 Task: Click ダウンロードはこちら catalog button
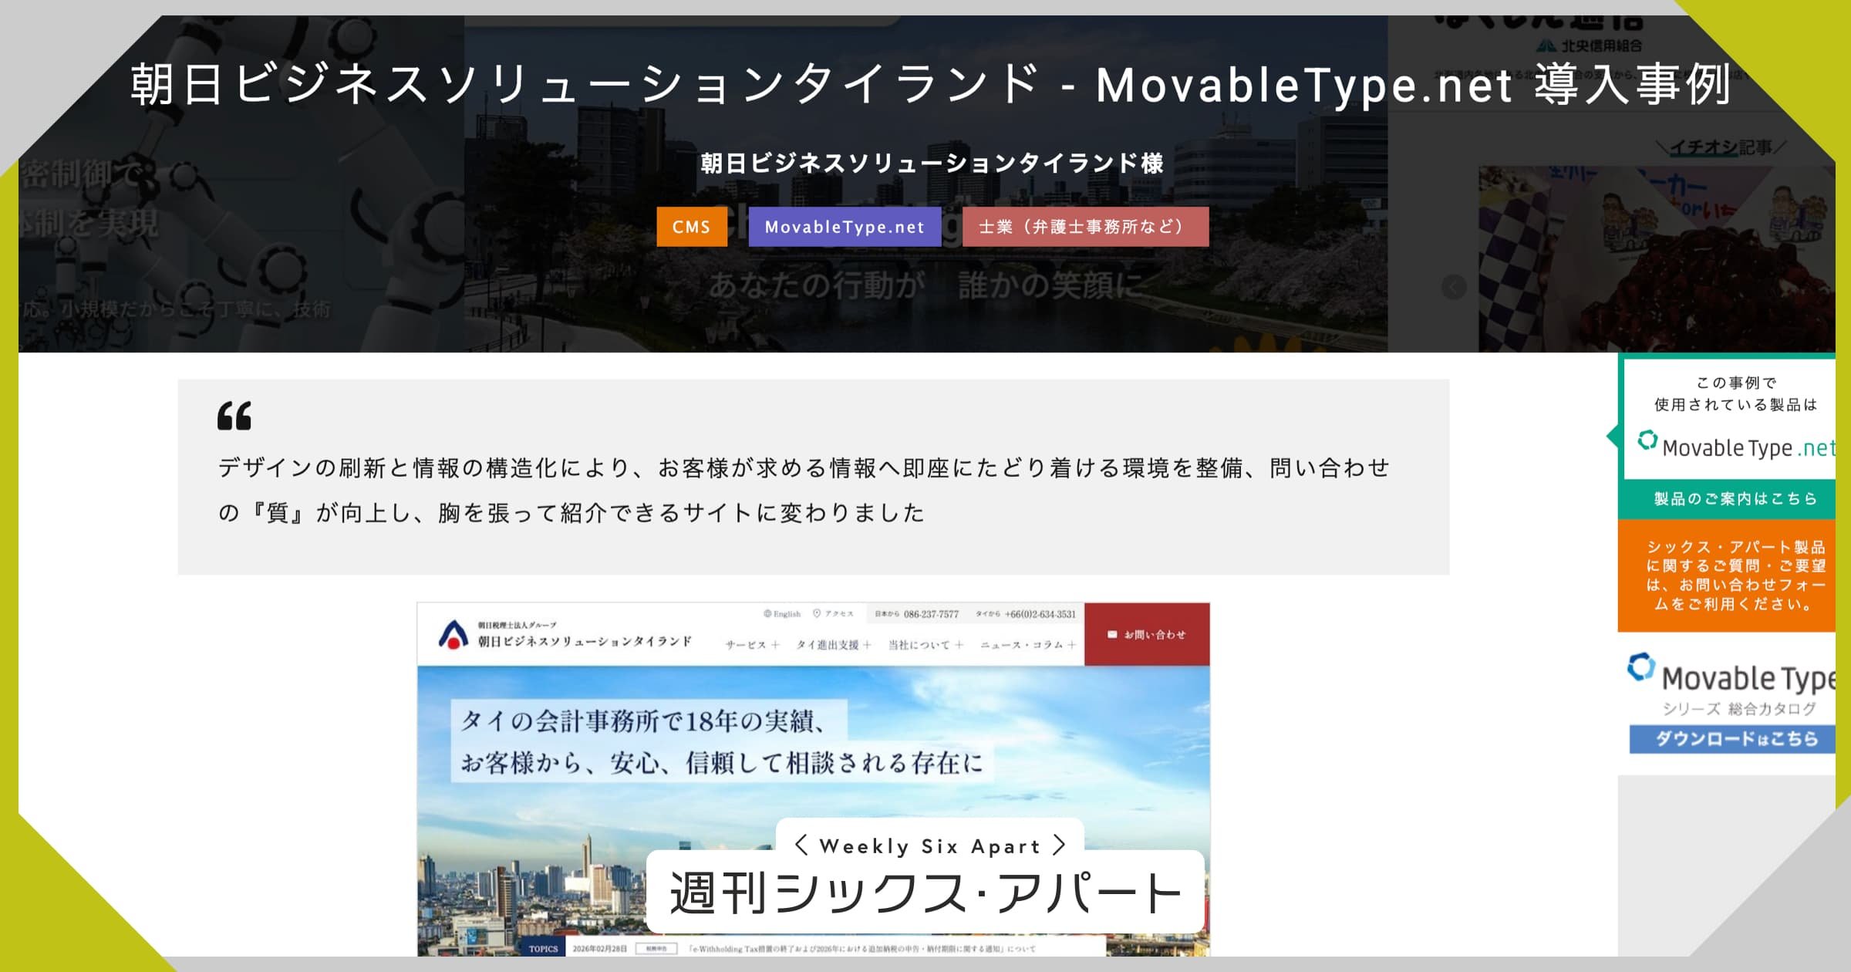tap(1734, 739)
